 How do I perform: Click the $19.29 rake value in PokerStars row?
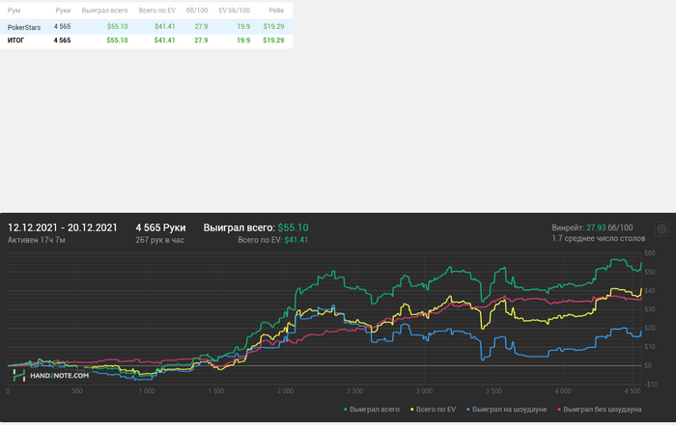click(x=273, y=27)
